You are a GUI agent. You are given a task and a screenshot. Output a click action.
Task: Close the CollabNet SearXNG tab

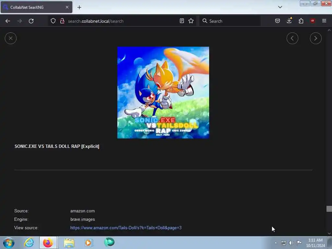[x=67, y=7]
